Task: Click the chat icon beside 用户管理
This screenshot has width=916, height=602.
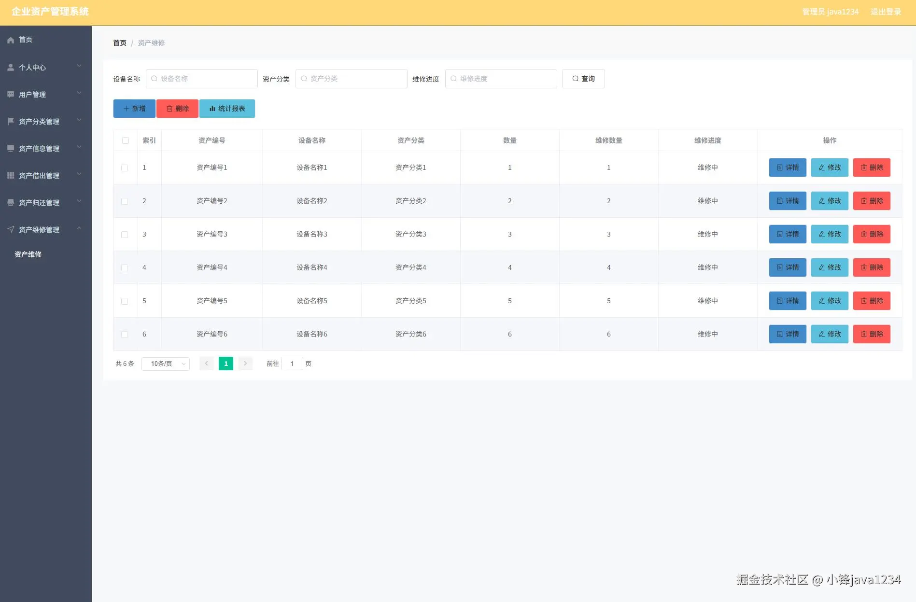Action: tap(11, 95)
